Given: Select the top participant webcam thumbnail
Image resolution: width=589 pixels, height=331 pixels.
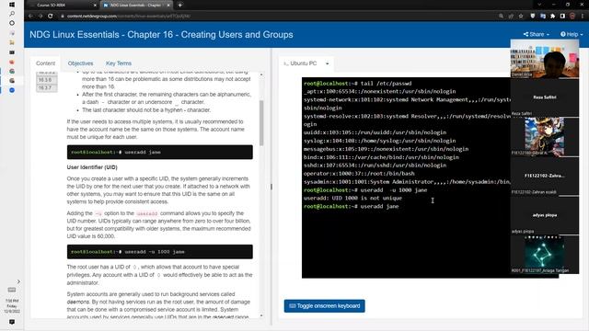Looking at the screenshot, I should 544,59.
